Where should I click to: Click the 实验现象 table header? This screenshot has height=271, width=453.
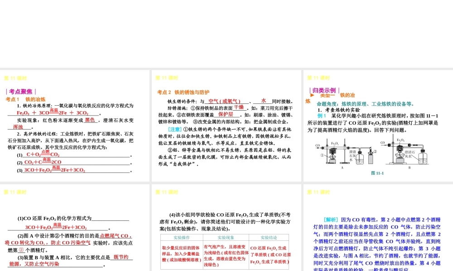[226, 238]
